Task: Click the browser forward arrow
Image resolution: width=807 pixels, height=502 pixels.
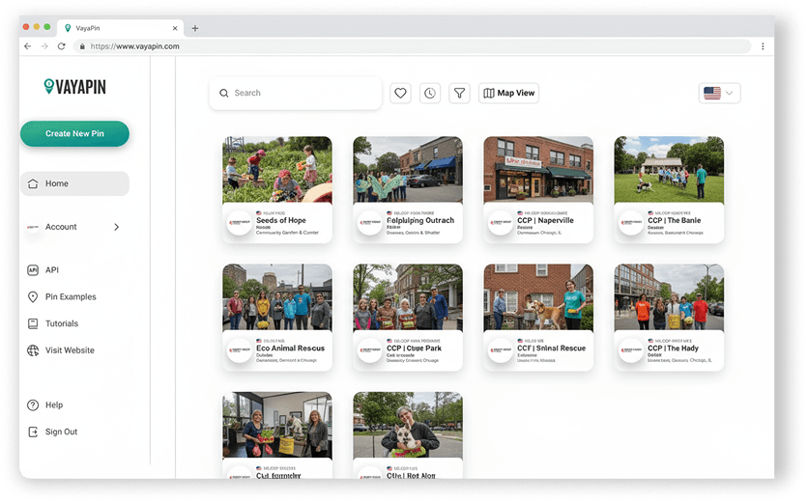Action: tap(44, 46)
